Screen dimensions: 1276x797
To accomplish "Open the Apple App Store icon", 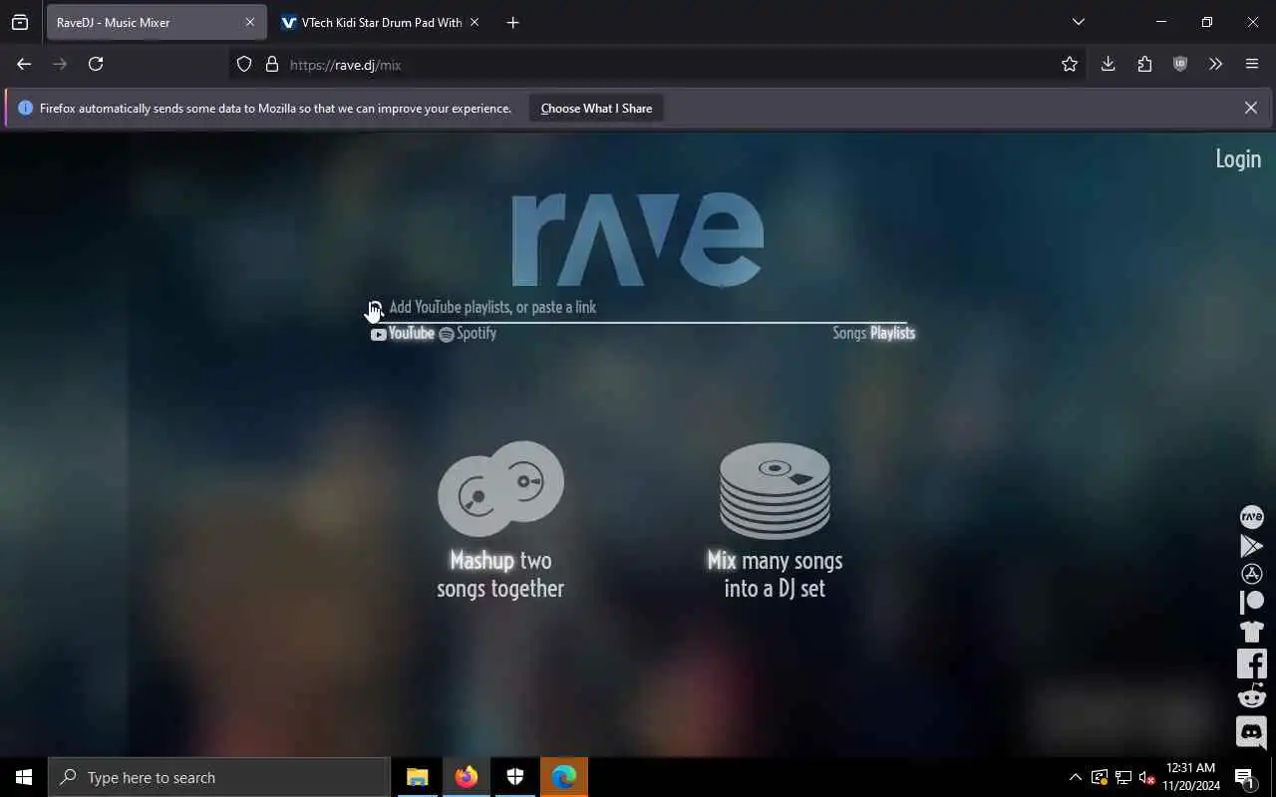I will click(x=1251, y=574).
